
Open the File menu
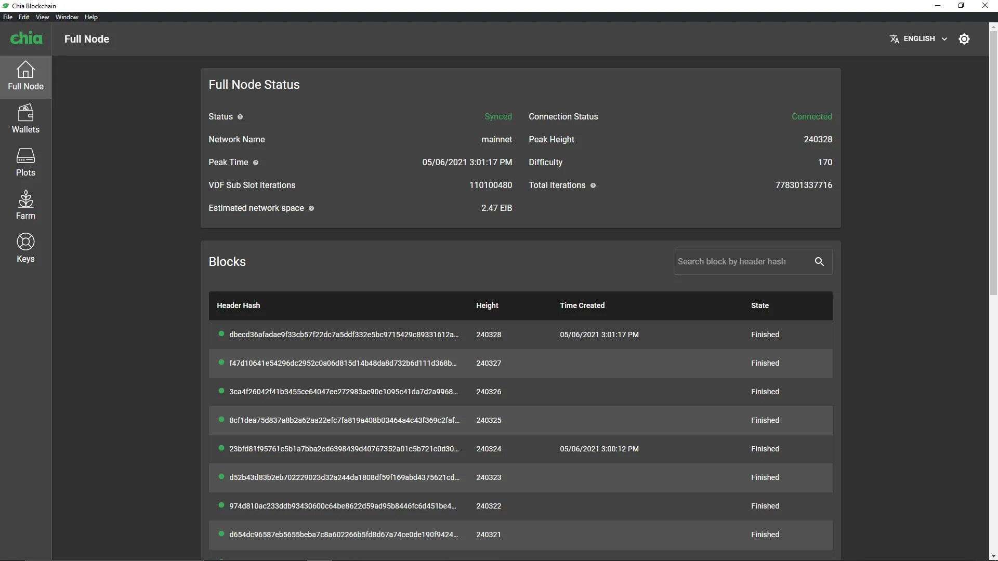point(8,17)
